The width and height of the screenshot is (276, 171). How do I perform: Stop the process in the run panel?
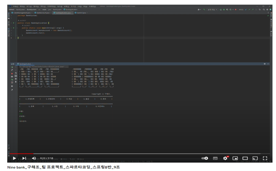pyautogui.click(x=12, y=74)
